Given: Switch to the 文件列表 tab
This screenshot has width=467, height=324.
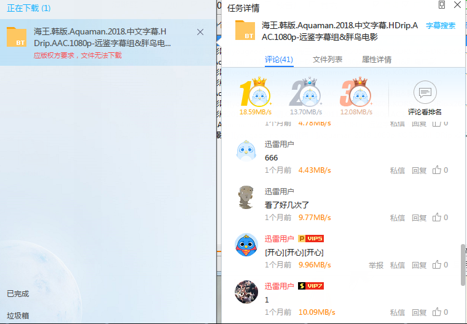Looking at the screenshot, I should (x=328, y=60).
